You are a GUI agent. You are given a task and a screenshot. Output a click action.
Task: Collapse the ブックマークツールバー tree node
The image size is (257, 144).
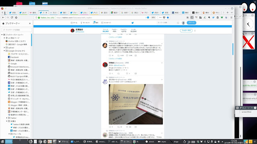(2, 35)
